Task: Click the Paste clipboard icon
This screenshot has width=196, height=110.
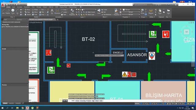Action: [160, 11]
